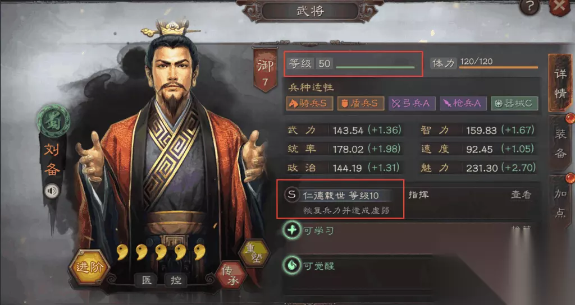The image size is (575, 305).
Task: Click the 控 control tag button
Action: (176, 280)
